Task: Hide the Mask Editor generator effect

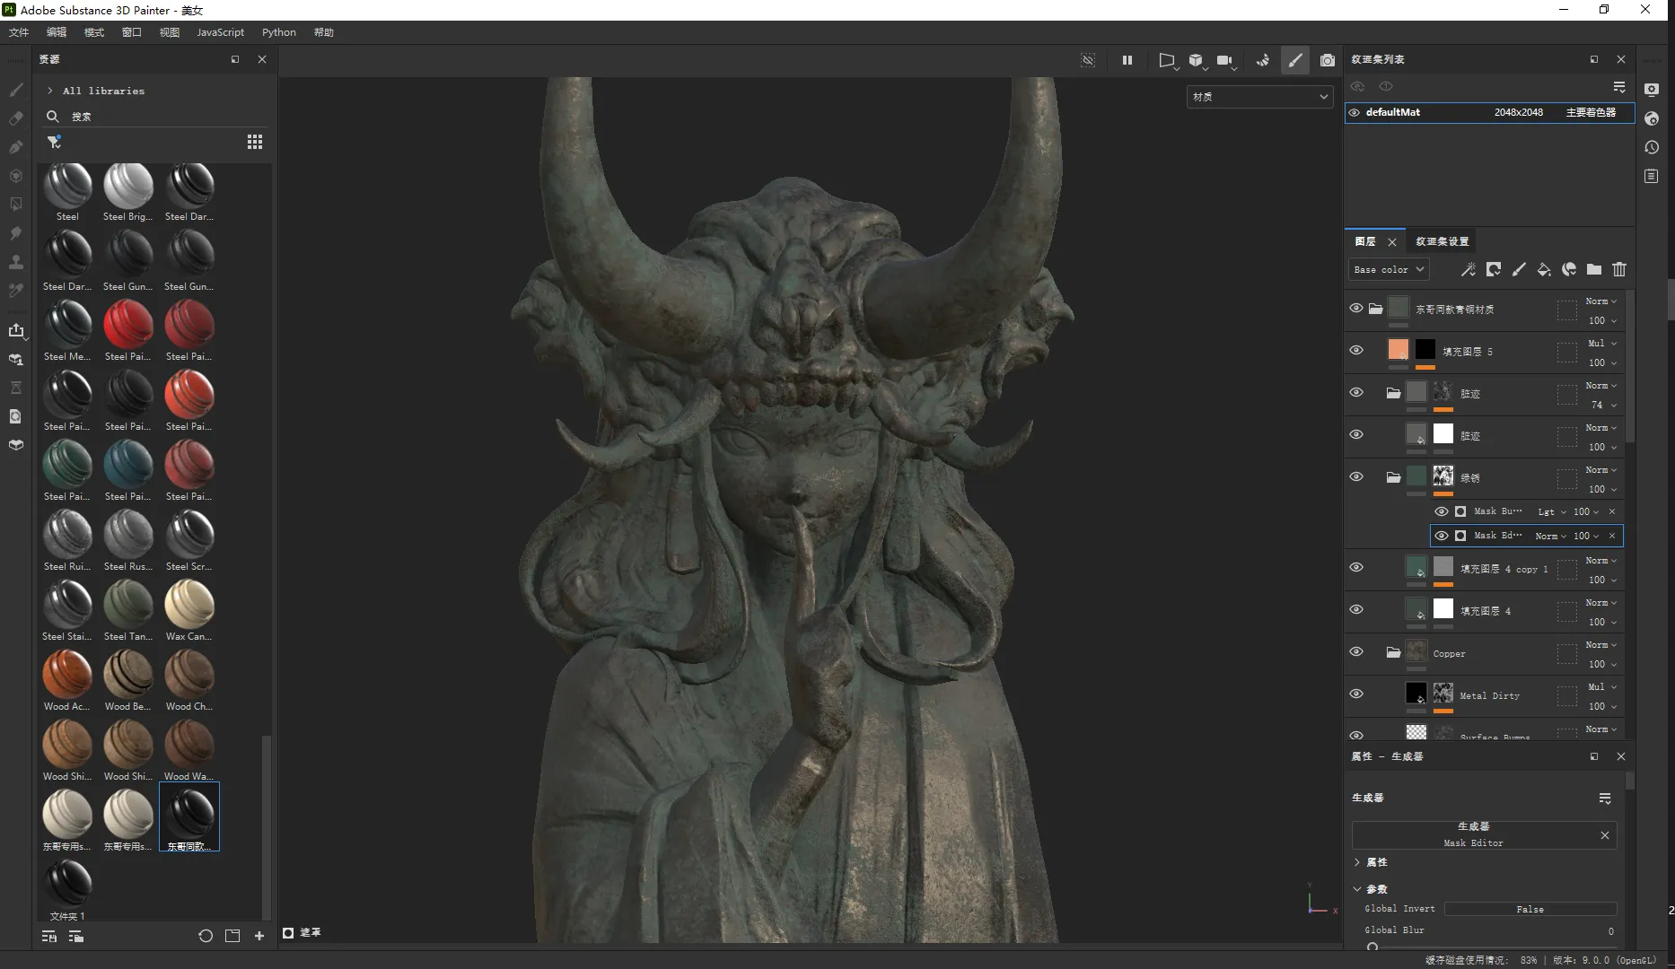Action: [1441, 536]
